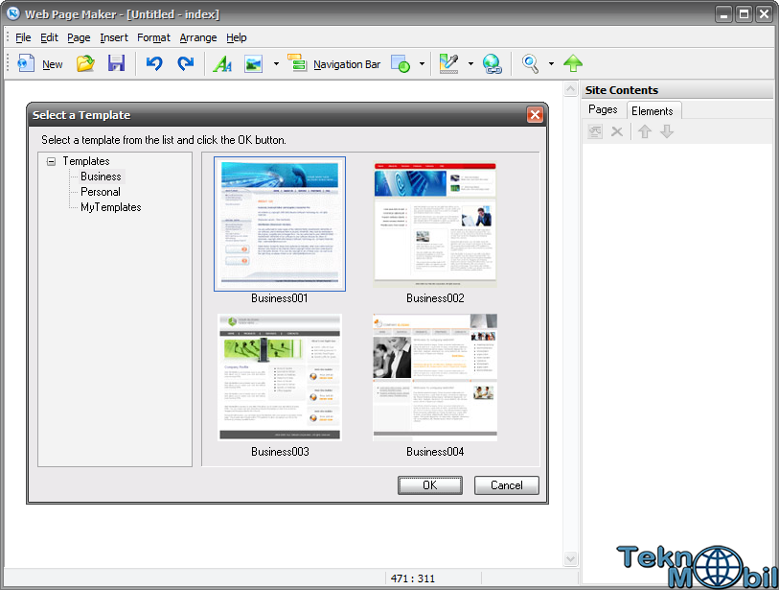Image resolution: width=779 pixels, height=590 pixels.
Task: Open the Help menu
Action: (237, 37)
